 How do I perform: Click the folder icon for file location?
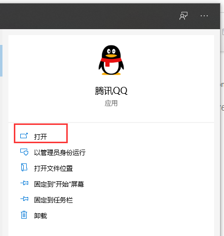click(24, 167)
